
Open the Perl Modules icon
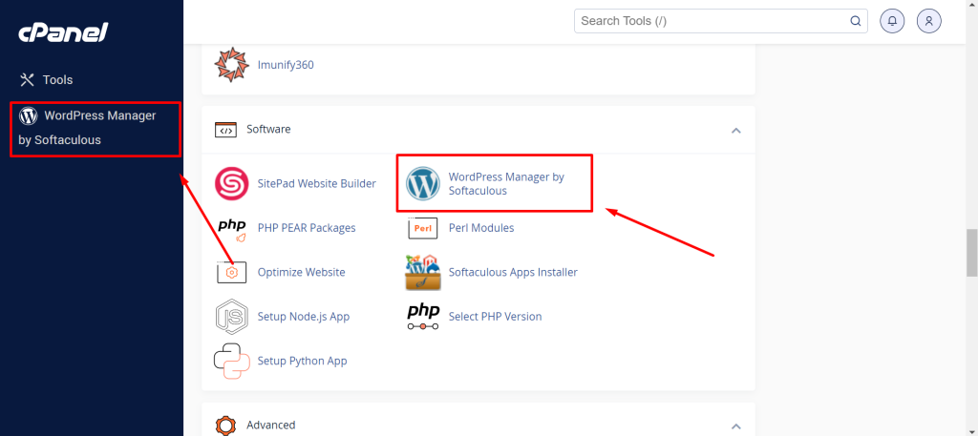[423, 228]
